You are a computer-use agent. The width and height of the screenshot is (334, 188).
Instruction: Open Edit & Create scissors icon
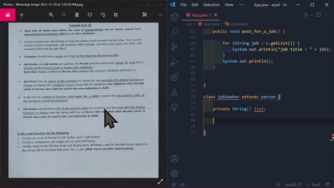[x=145, y=15]
